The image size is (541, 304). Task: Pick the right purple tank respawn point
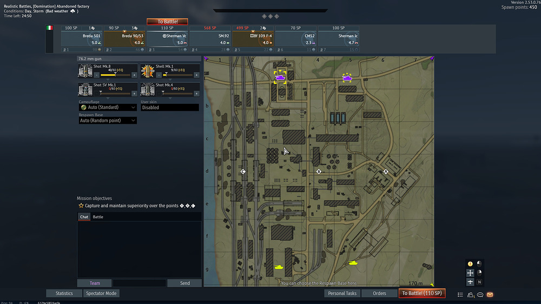point(347,78)
